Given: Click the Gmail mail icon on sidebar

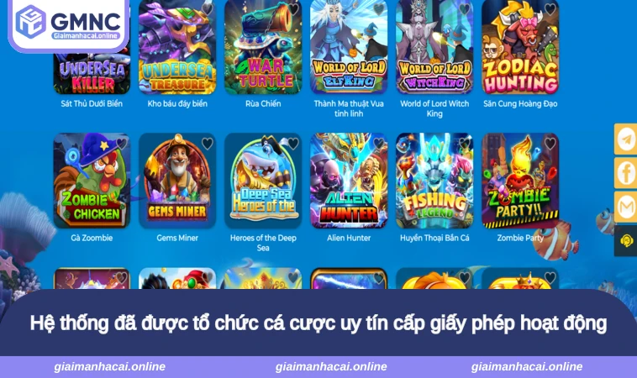Looking at the screenshot, I should (x=626, y=207).
